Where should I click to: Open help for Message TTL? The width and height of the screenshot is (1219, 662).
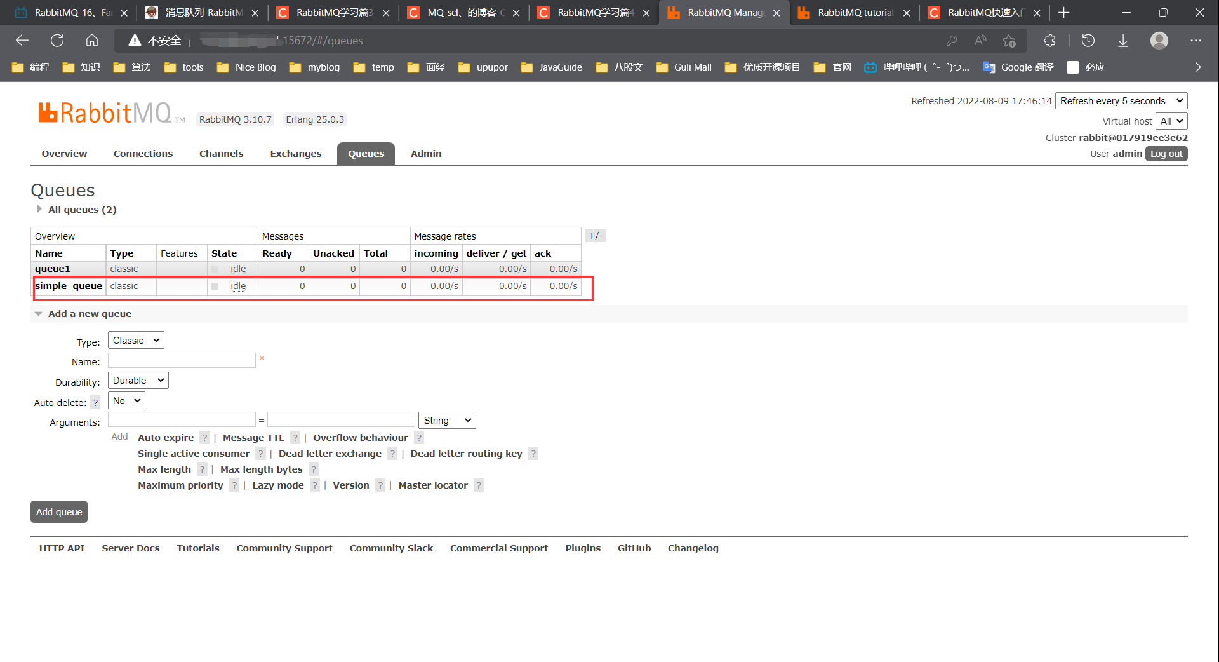295,438
